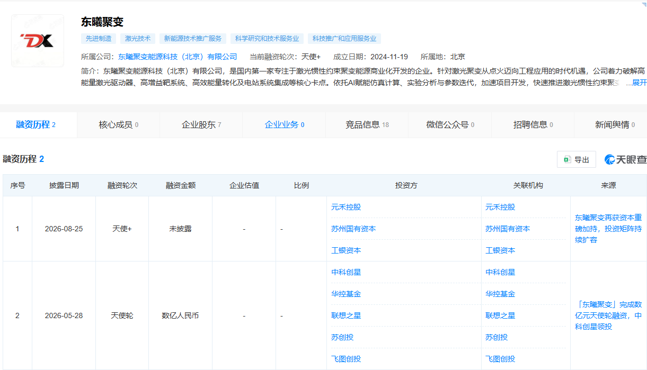Image resolution: width=647 pixels, height=370 pixels.
Task: Click the 导出 export button
Action: [x=577, y=159]
